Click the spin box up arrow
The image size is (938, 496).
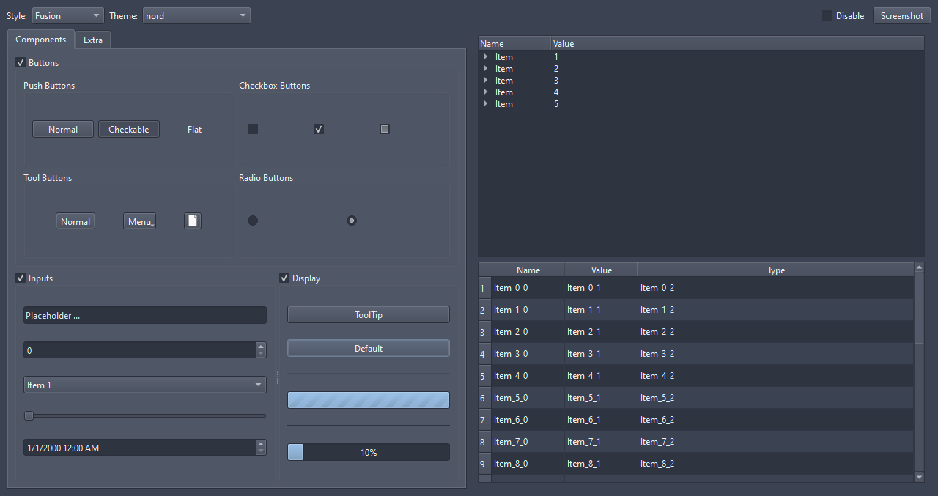point(261,346)
